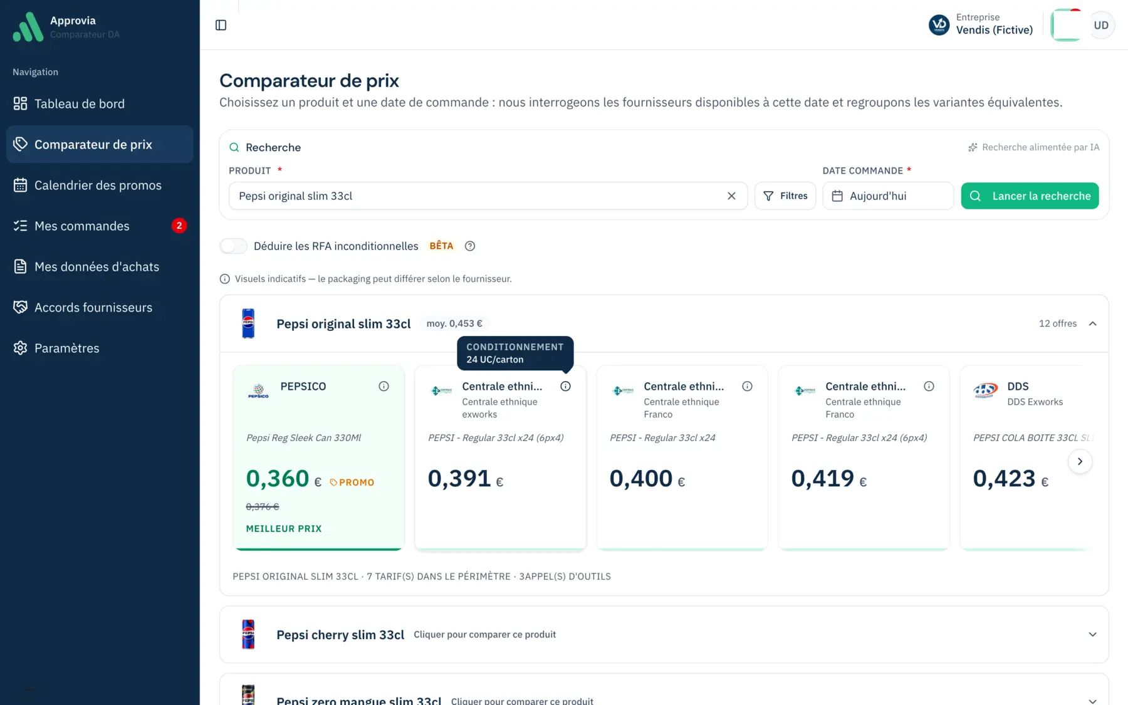The image size is (1128, 705).
Task: Click the 7 tarif(s) dans le périmètre summary line
Action: pyautogui.click(x=422, y=577)
